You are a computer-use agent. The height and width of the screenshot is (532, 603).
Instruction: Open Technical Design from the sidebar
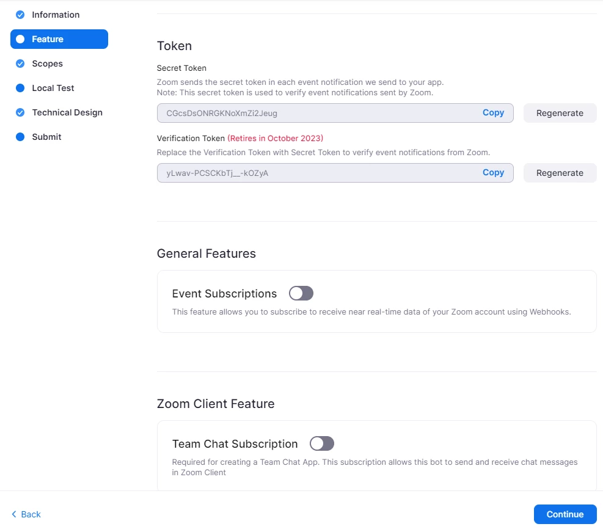[67, 112]
